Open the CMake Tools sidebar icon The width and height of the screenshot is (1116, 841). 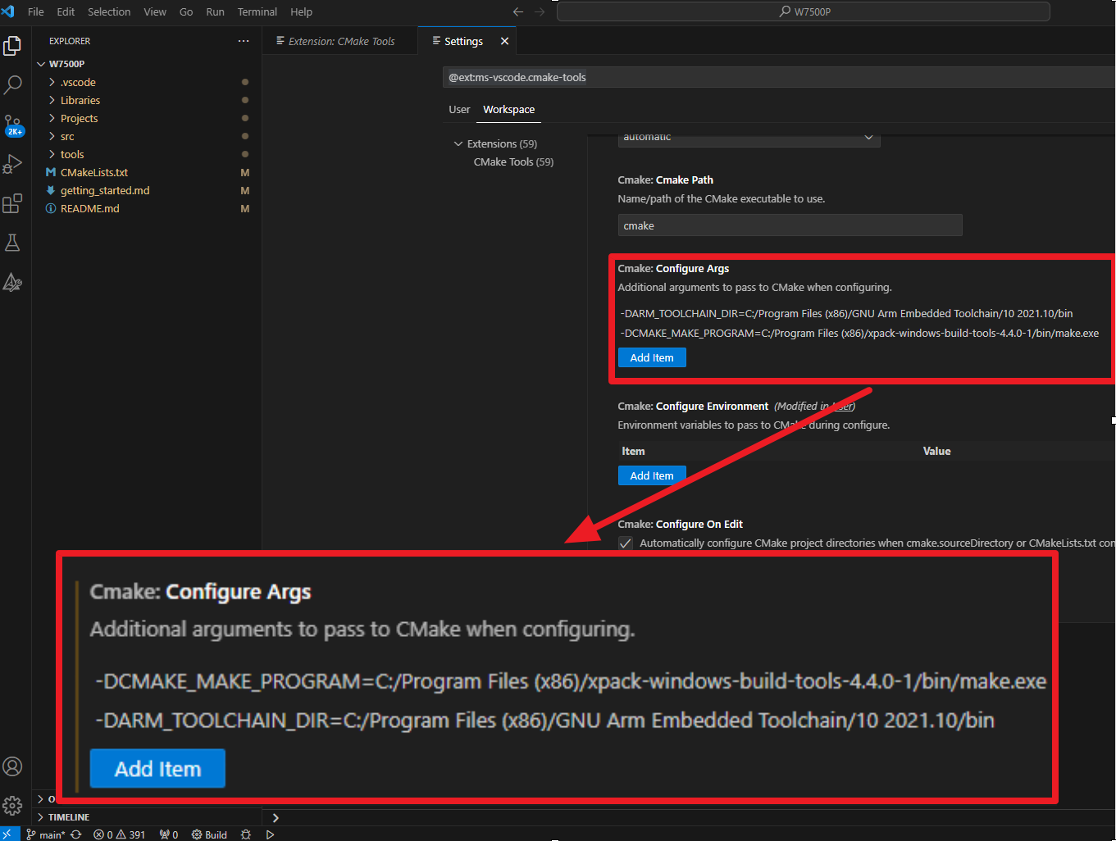coord(12,282)
